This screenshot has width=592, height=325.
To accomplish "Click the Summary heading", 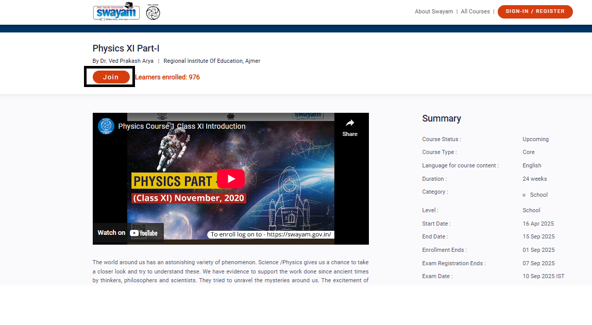I will [442, 118].
